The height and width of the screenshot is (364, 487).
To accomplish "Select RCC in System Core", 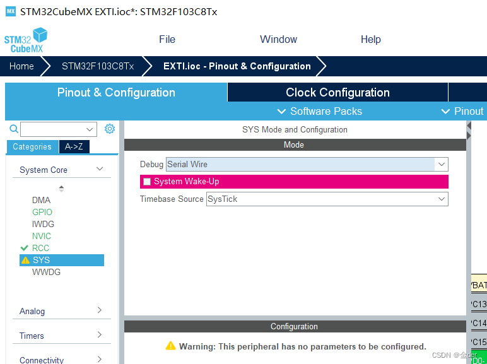I will click(40, 248).
